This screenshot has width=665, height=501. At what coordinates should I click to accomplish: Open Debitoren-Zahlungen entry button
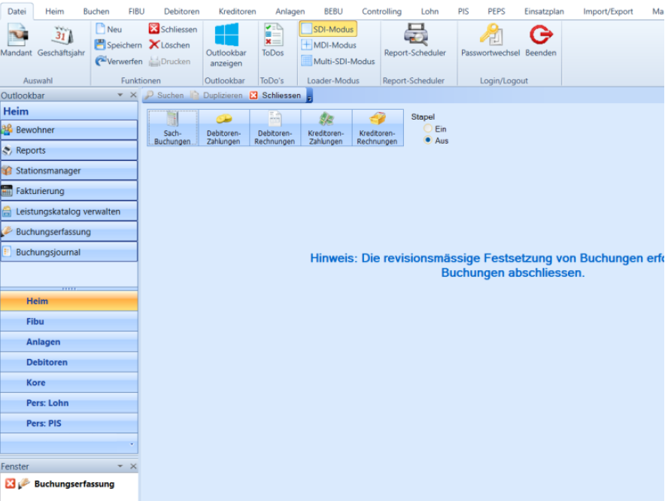pyautogui.click(x=224, y=128)
